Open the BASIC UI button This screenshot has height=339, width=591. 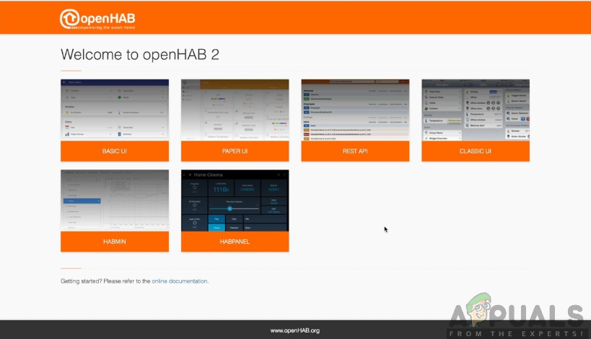click(115, 151)
